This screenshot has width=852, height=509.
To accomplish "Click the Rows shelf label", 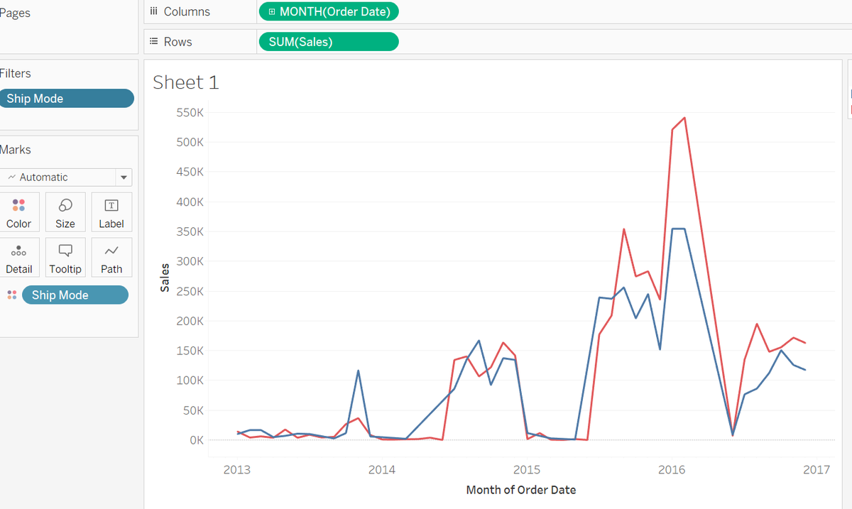I will pos(178,42).
